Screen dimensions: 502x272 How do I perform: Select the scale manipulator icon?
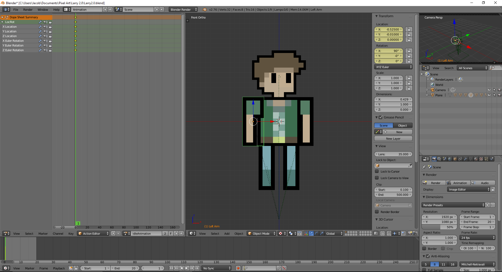322,233
